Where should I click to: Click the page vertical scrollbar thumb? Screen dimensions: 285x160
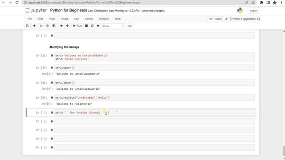[x=284, y=151]
